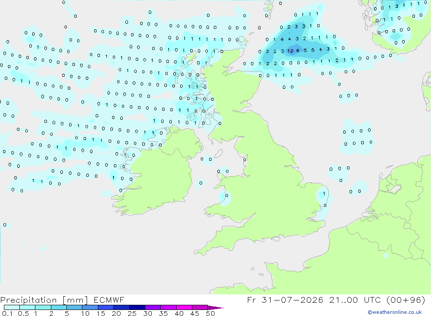This screenshot has height=316, width=431.
Task: Click the 5–10 mm legend color swatch
Action: [75, 307]
